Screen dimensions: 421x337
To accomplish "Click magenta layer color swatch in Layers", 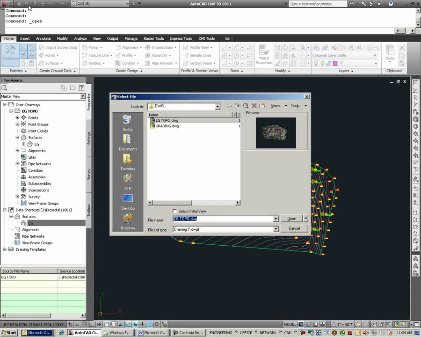I will coord(335,64).
